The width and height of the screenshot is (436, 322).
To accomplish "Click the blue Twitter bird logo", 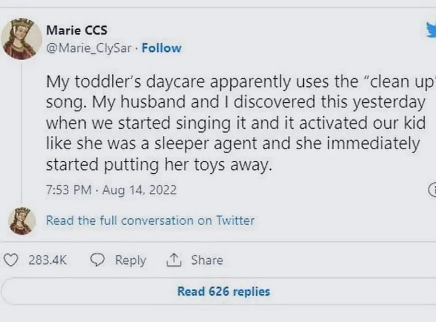I will [431, 30].
